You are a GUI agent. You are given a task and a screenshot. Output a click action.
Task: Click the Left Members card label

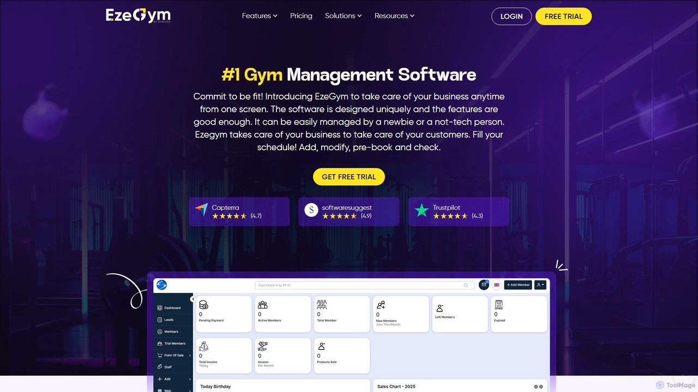click(445, 317)
